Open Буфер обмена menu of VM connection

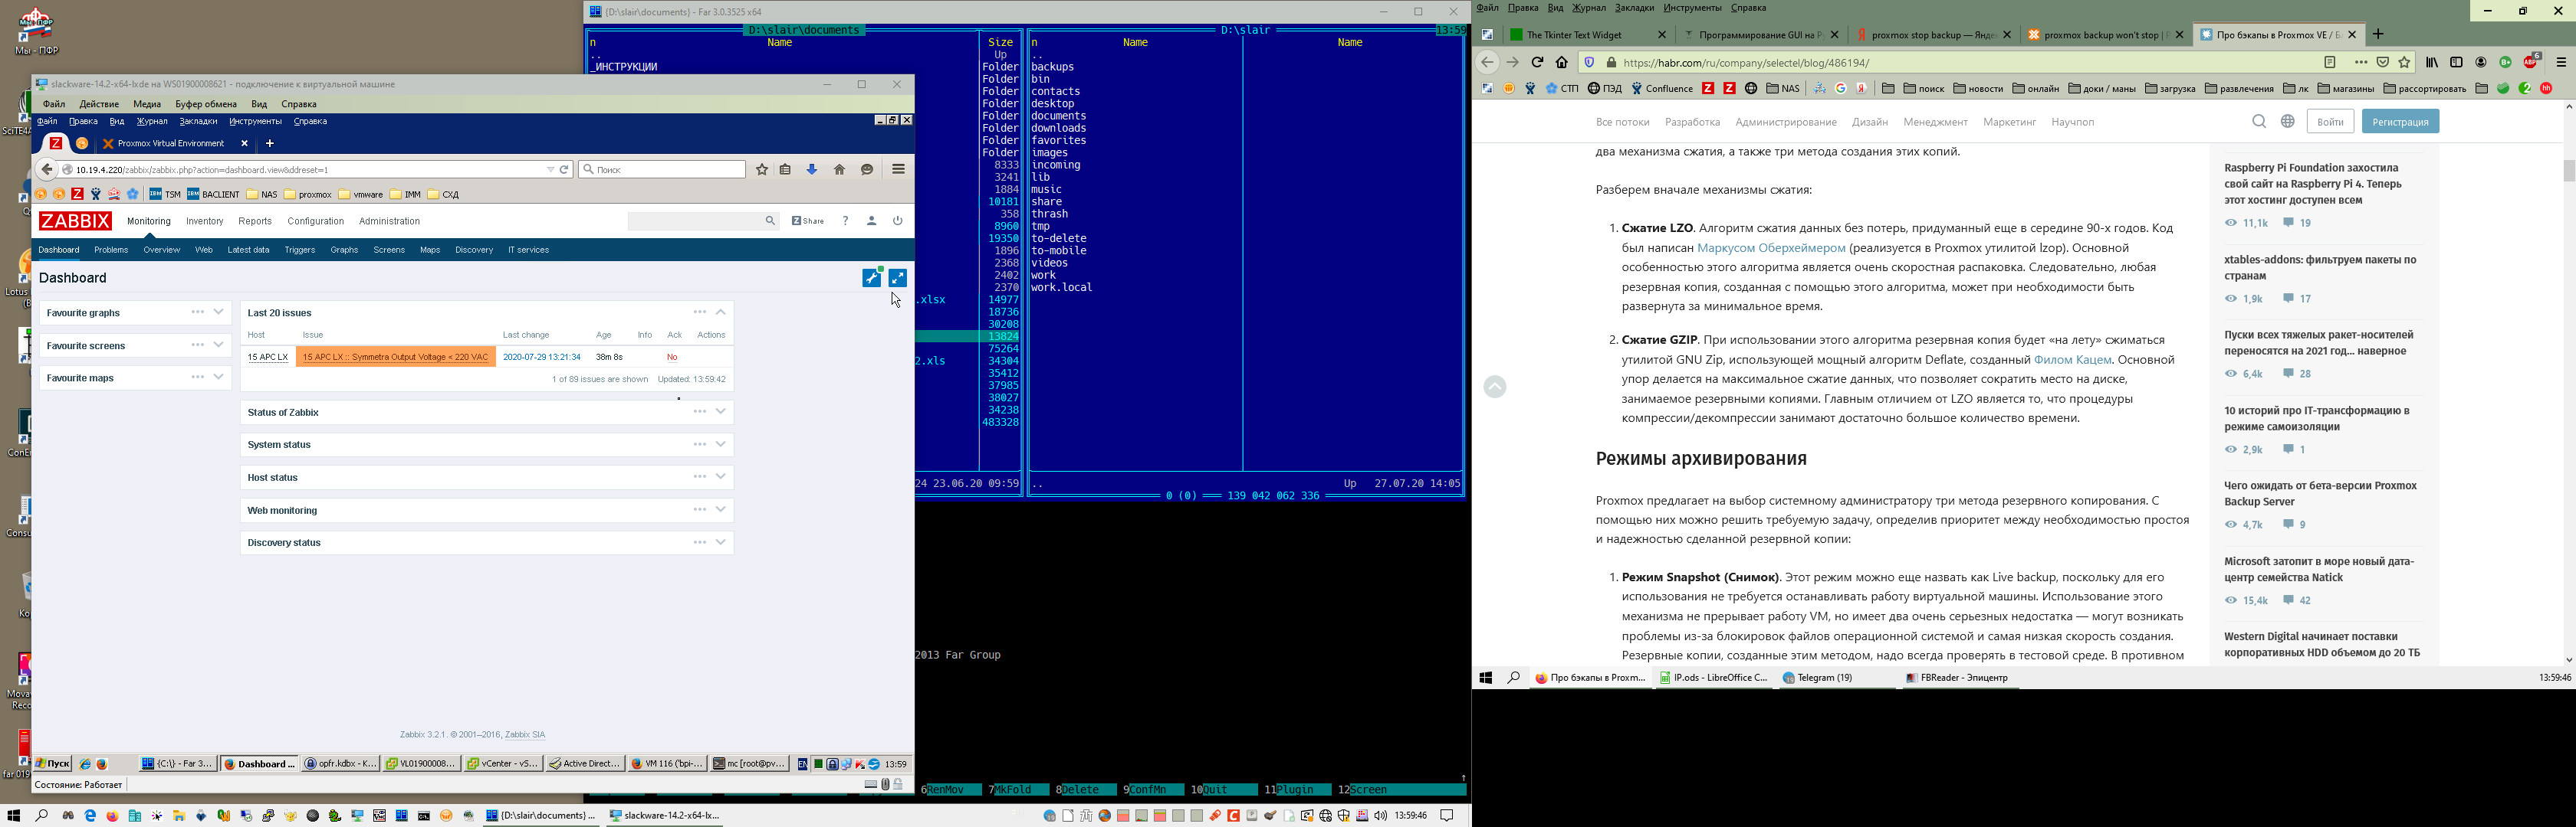pos(206,104)
